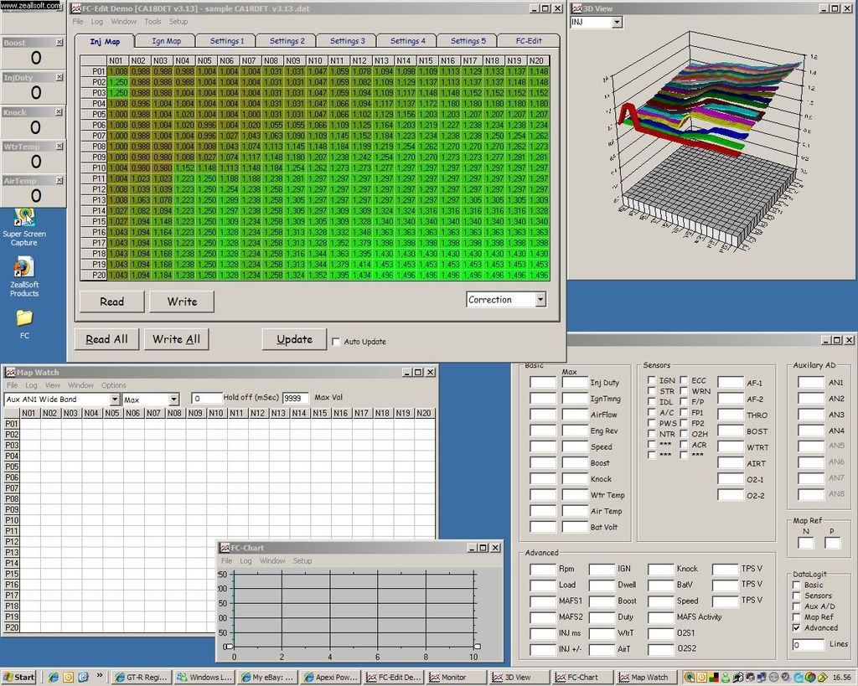
Task: Switch to the FC-Edit tab
Action: [x=529, y=41]
